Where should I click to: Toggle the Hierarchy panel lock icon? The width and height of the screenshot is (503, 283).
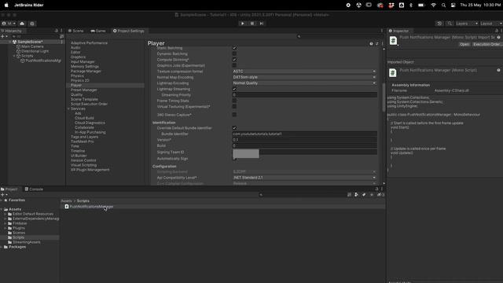[x=57, y=31]
